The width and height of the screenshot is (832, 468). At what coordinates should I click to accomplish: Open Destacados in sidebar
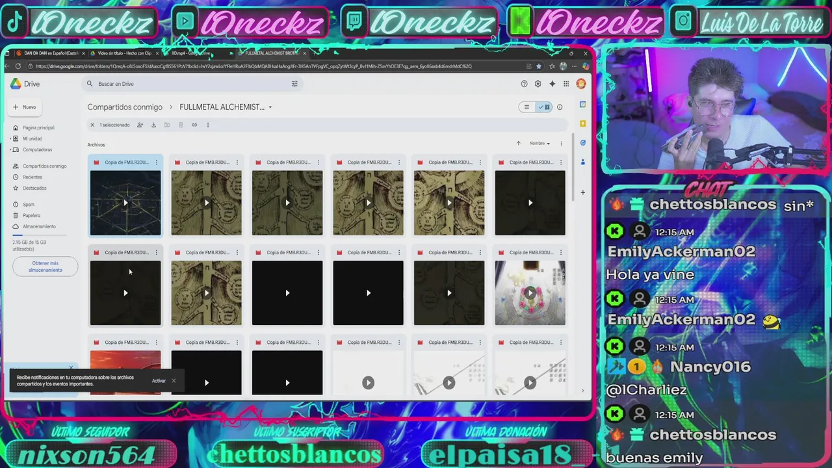[x=34, y=188]
